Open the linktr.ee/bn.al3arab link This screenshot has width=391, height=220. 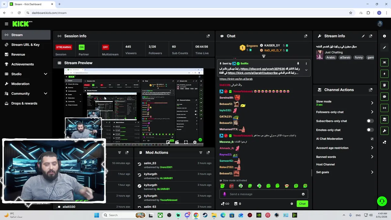(x=236, y=79)
